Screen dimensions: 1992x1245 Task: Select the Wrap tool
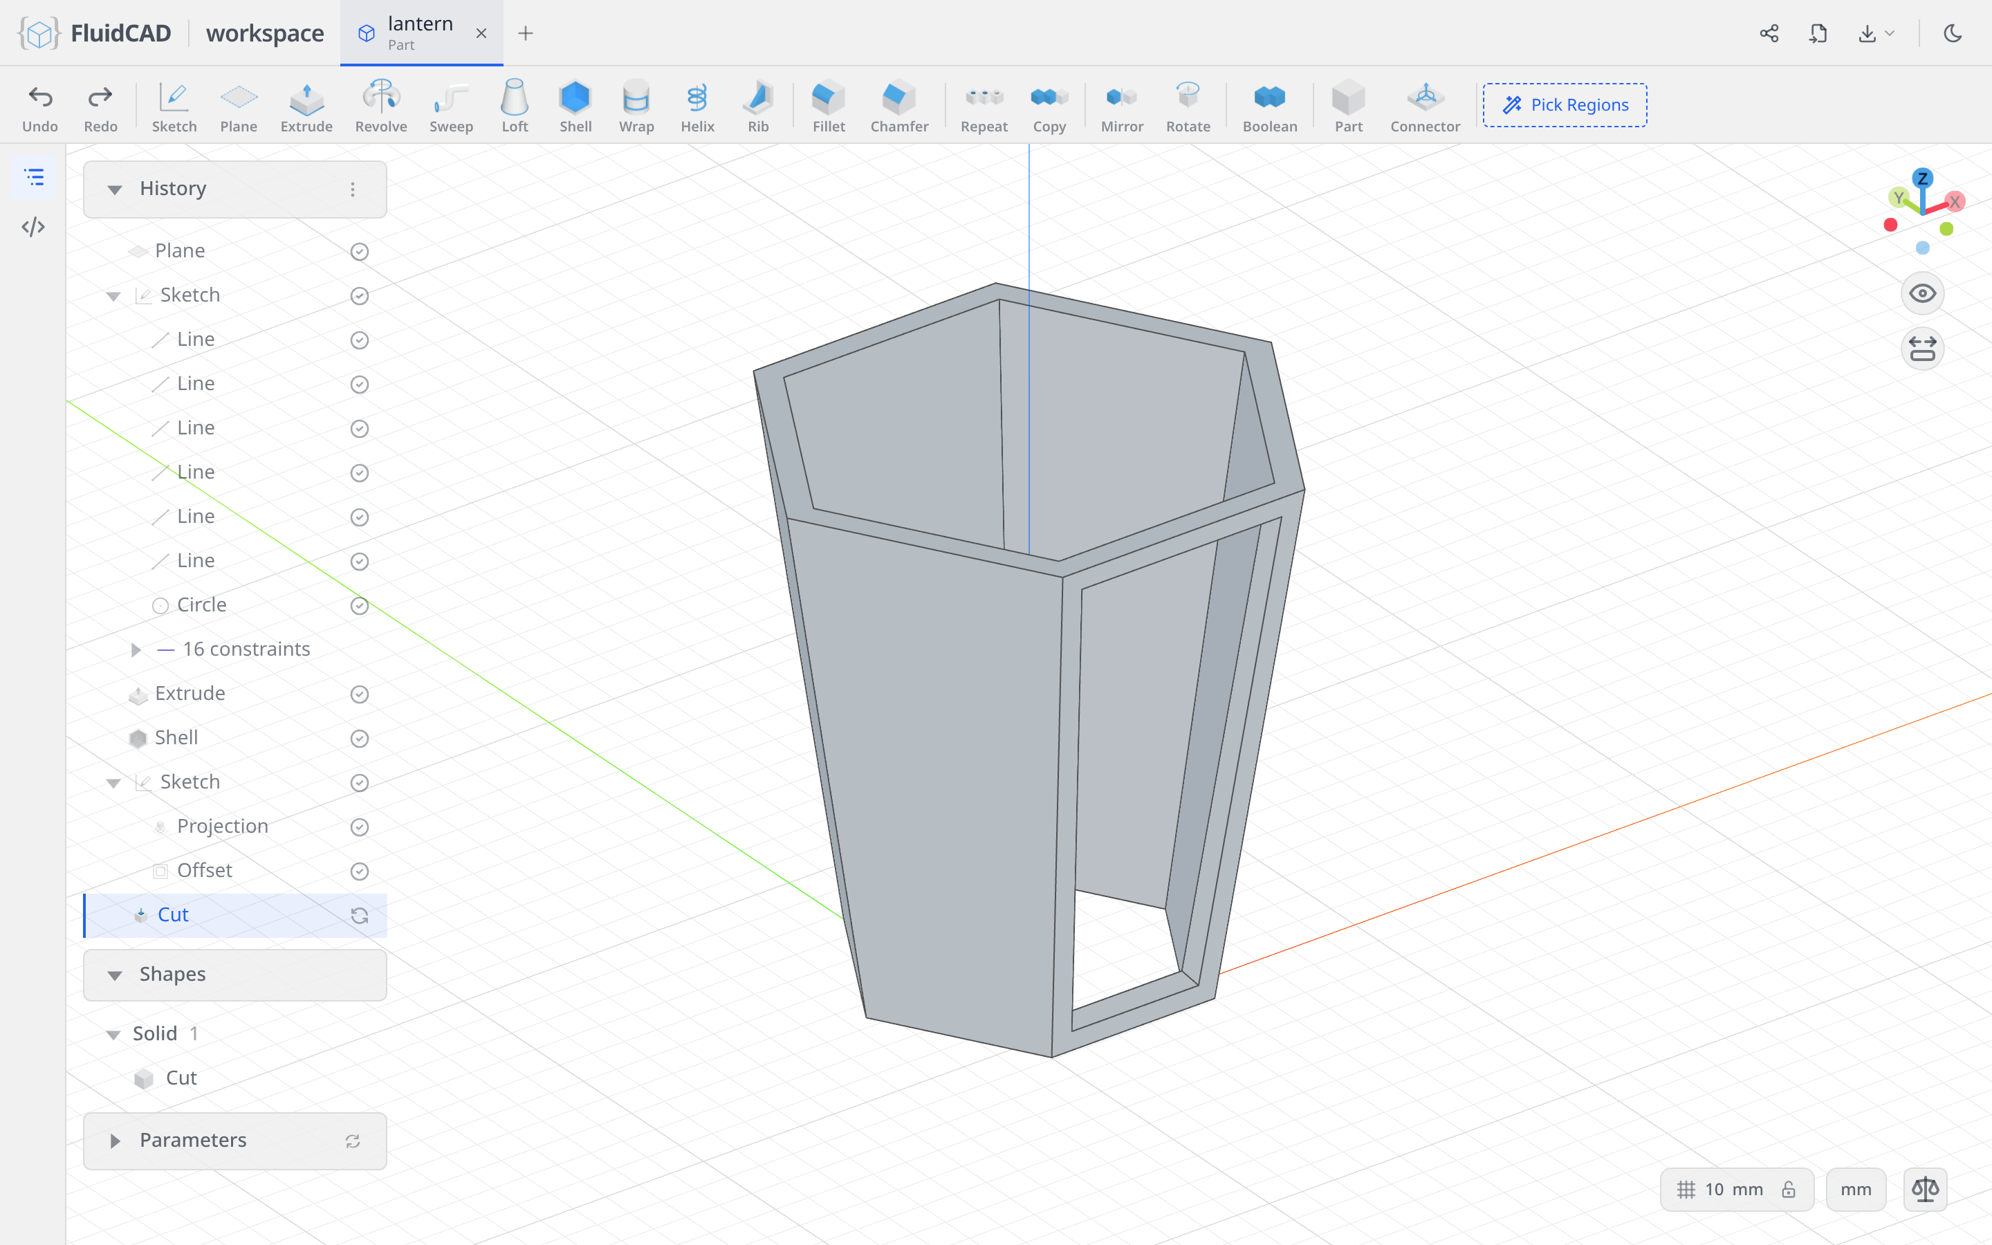(x=636, y=107)
